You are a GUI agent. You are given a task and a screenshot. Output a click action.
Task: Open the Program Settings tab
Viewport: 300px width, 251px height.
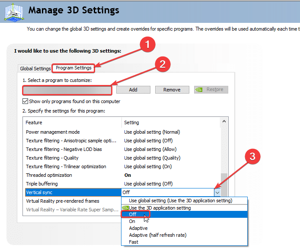(73, 68)
